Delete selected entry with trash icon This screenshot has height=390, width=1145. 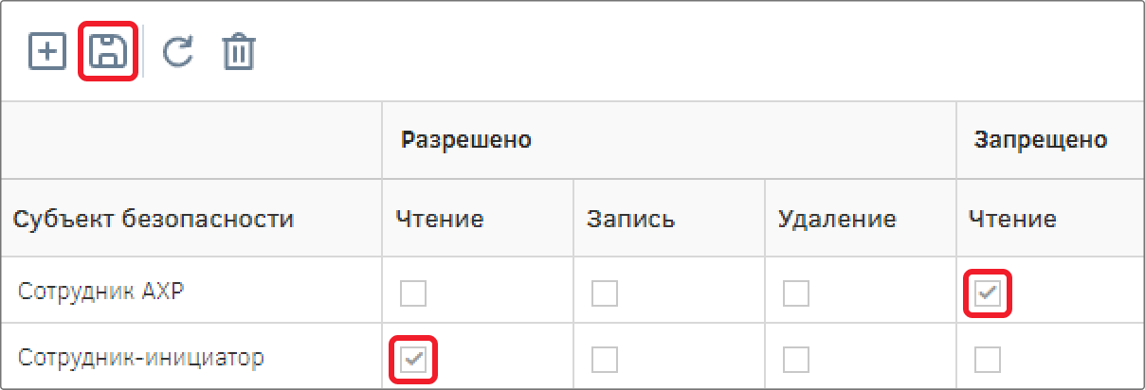[239, 52]
